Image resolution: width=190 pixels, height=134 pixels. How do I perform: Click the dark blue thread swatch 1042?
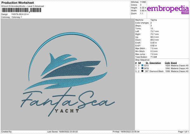[x=142, y=68]
